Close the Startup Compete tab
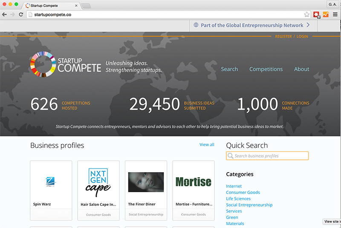This screenshot has width=341, height=228. point(76,6)
